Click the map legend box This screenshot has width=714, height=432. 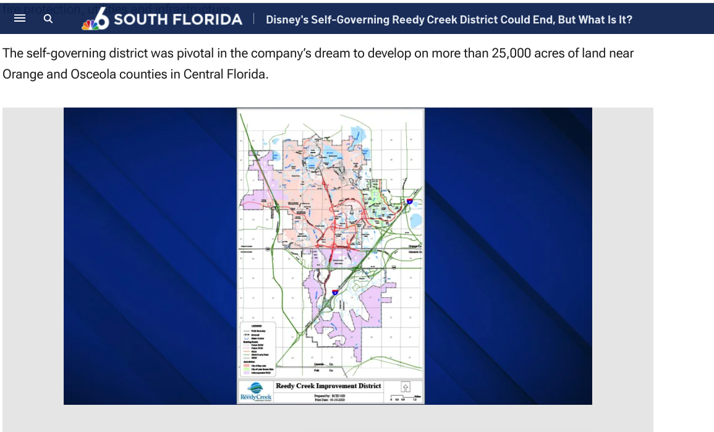[x=258, y=349]
